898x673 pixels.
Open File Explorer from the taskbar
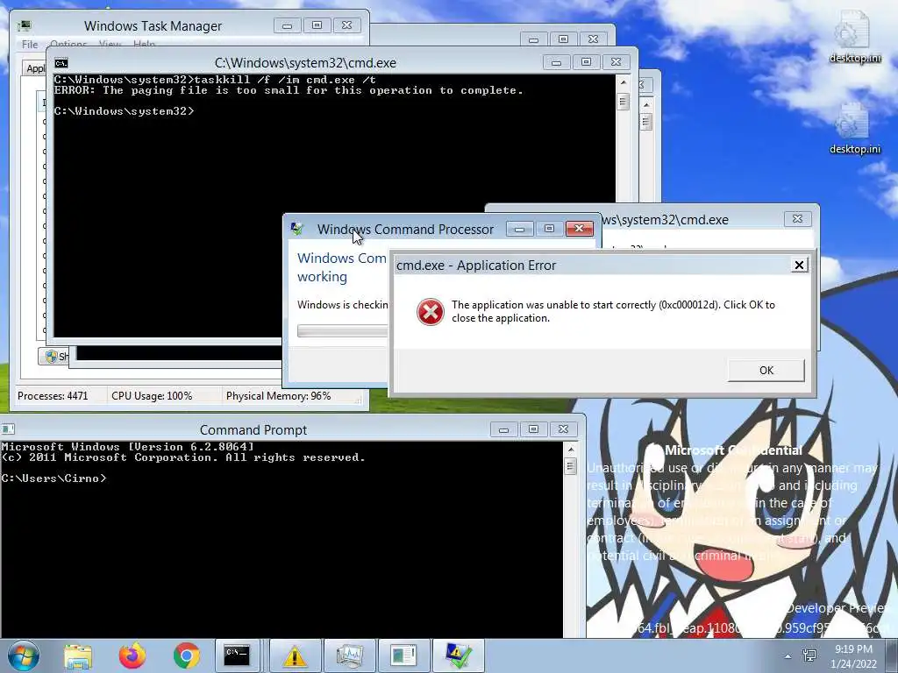(x=78, y=655)
